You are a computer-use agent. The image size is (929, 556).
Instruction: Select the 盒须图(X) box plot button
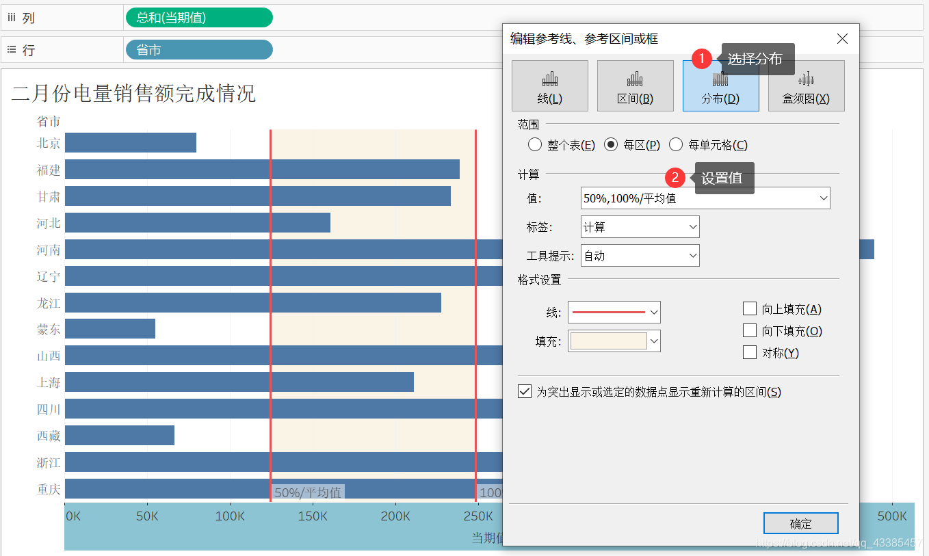[807, 85]
